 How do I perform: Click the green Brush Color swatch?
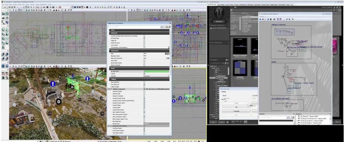(x=156, y=71)
